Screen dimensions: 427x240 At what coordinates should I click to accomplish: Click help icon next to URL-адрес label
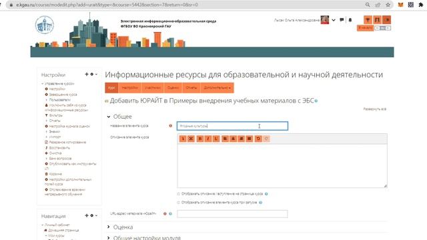pyautogui.click(x=171, y=214)
